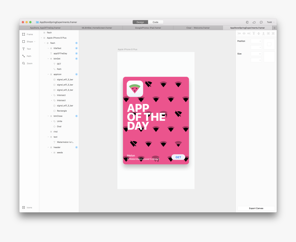The image size is (296, 242).
Task: Select the Text tool
Action: [x=27, y=49]
